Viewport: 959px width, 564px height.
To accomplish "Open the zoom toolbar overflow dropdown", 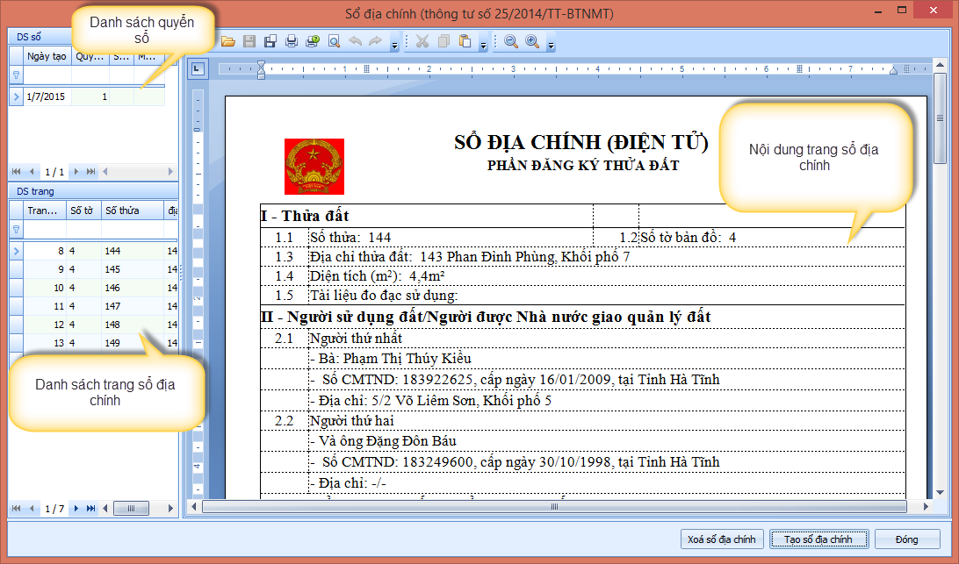I will (550, 44).
